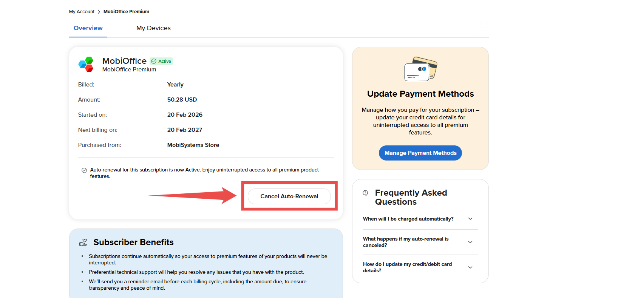Viewport: 618px width, 298px height.
Task: Select the '50.28 USD' amount text
Action: (x=182, y=100)
